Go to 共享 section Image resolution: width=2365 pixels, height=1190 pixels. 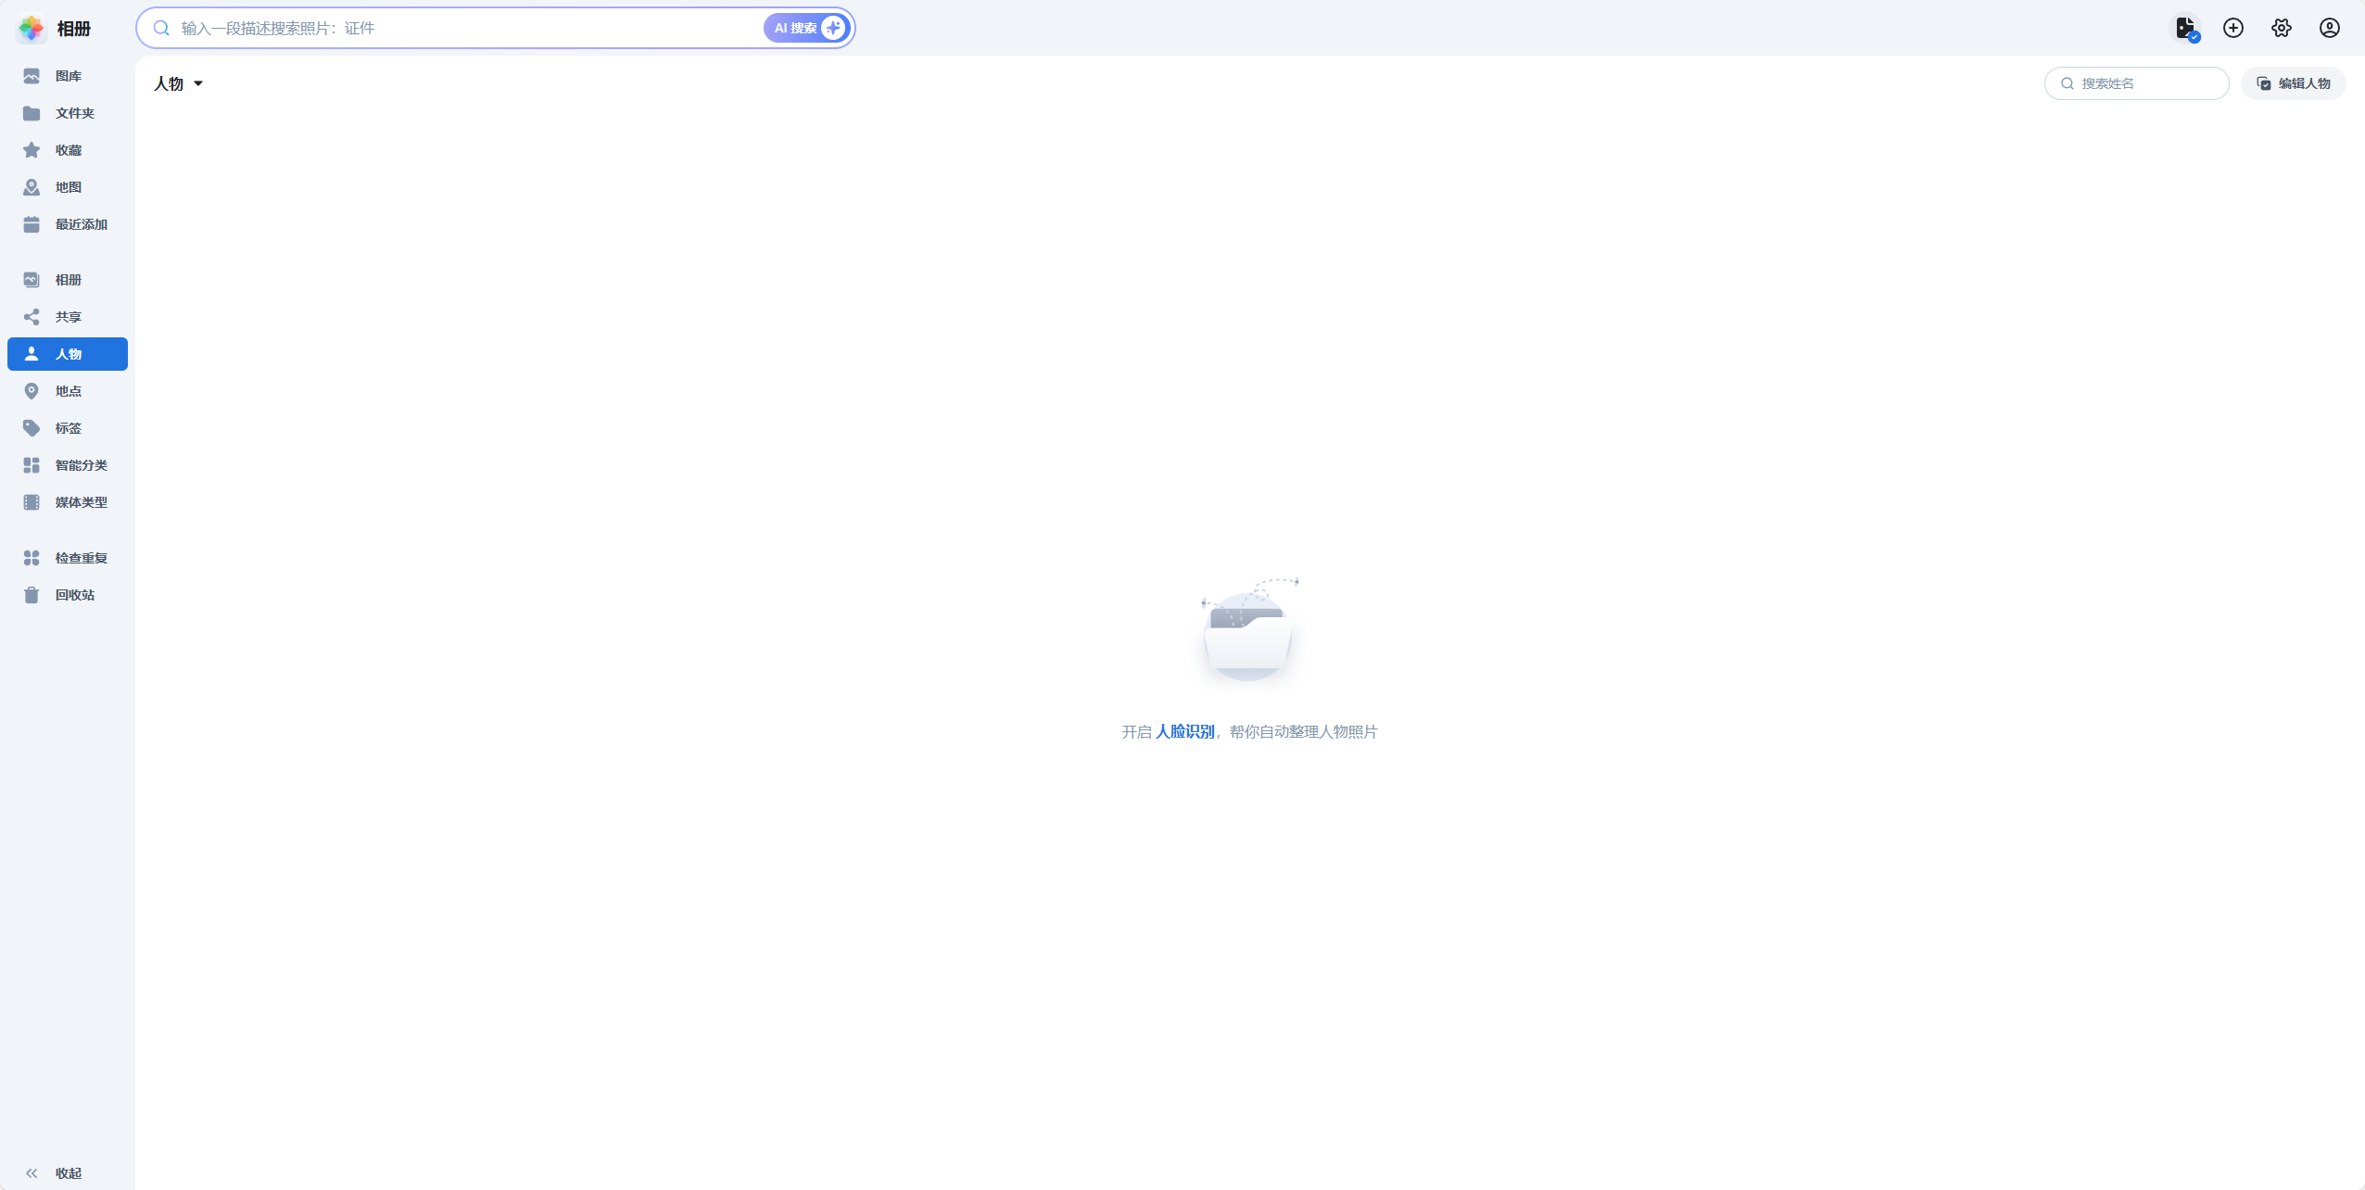pyautogui.click(x=68, y=317)
